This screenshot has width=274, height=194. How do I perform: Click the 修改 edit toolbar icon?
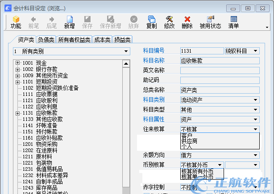[169, 22]
